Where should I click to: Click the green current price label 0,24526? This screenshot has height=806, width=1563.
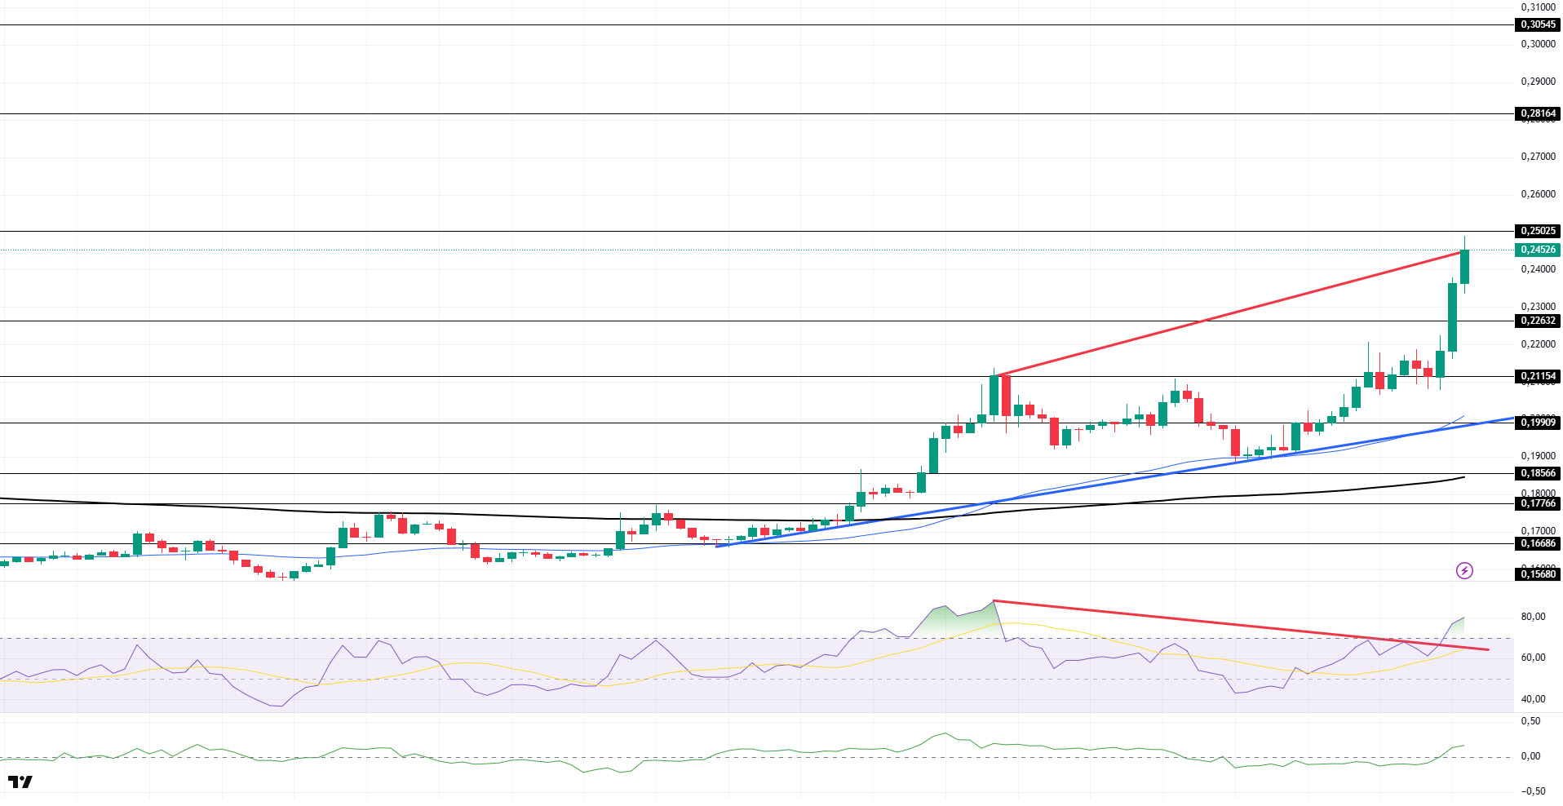(1538, 250)
